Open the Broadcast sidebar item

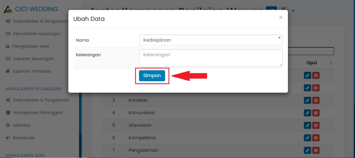pos(24,138)
